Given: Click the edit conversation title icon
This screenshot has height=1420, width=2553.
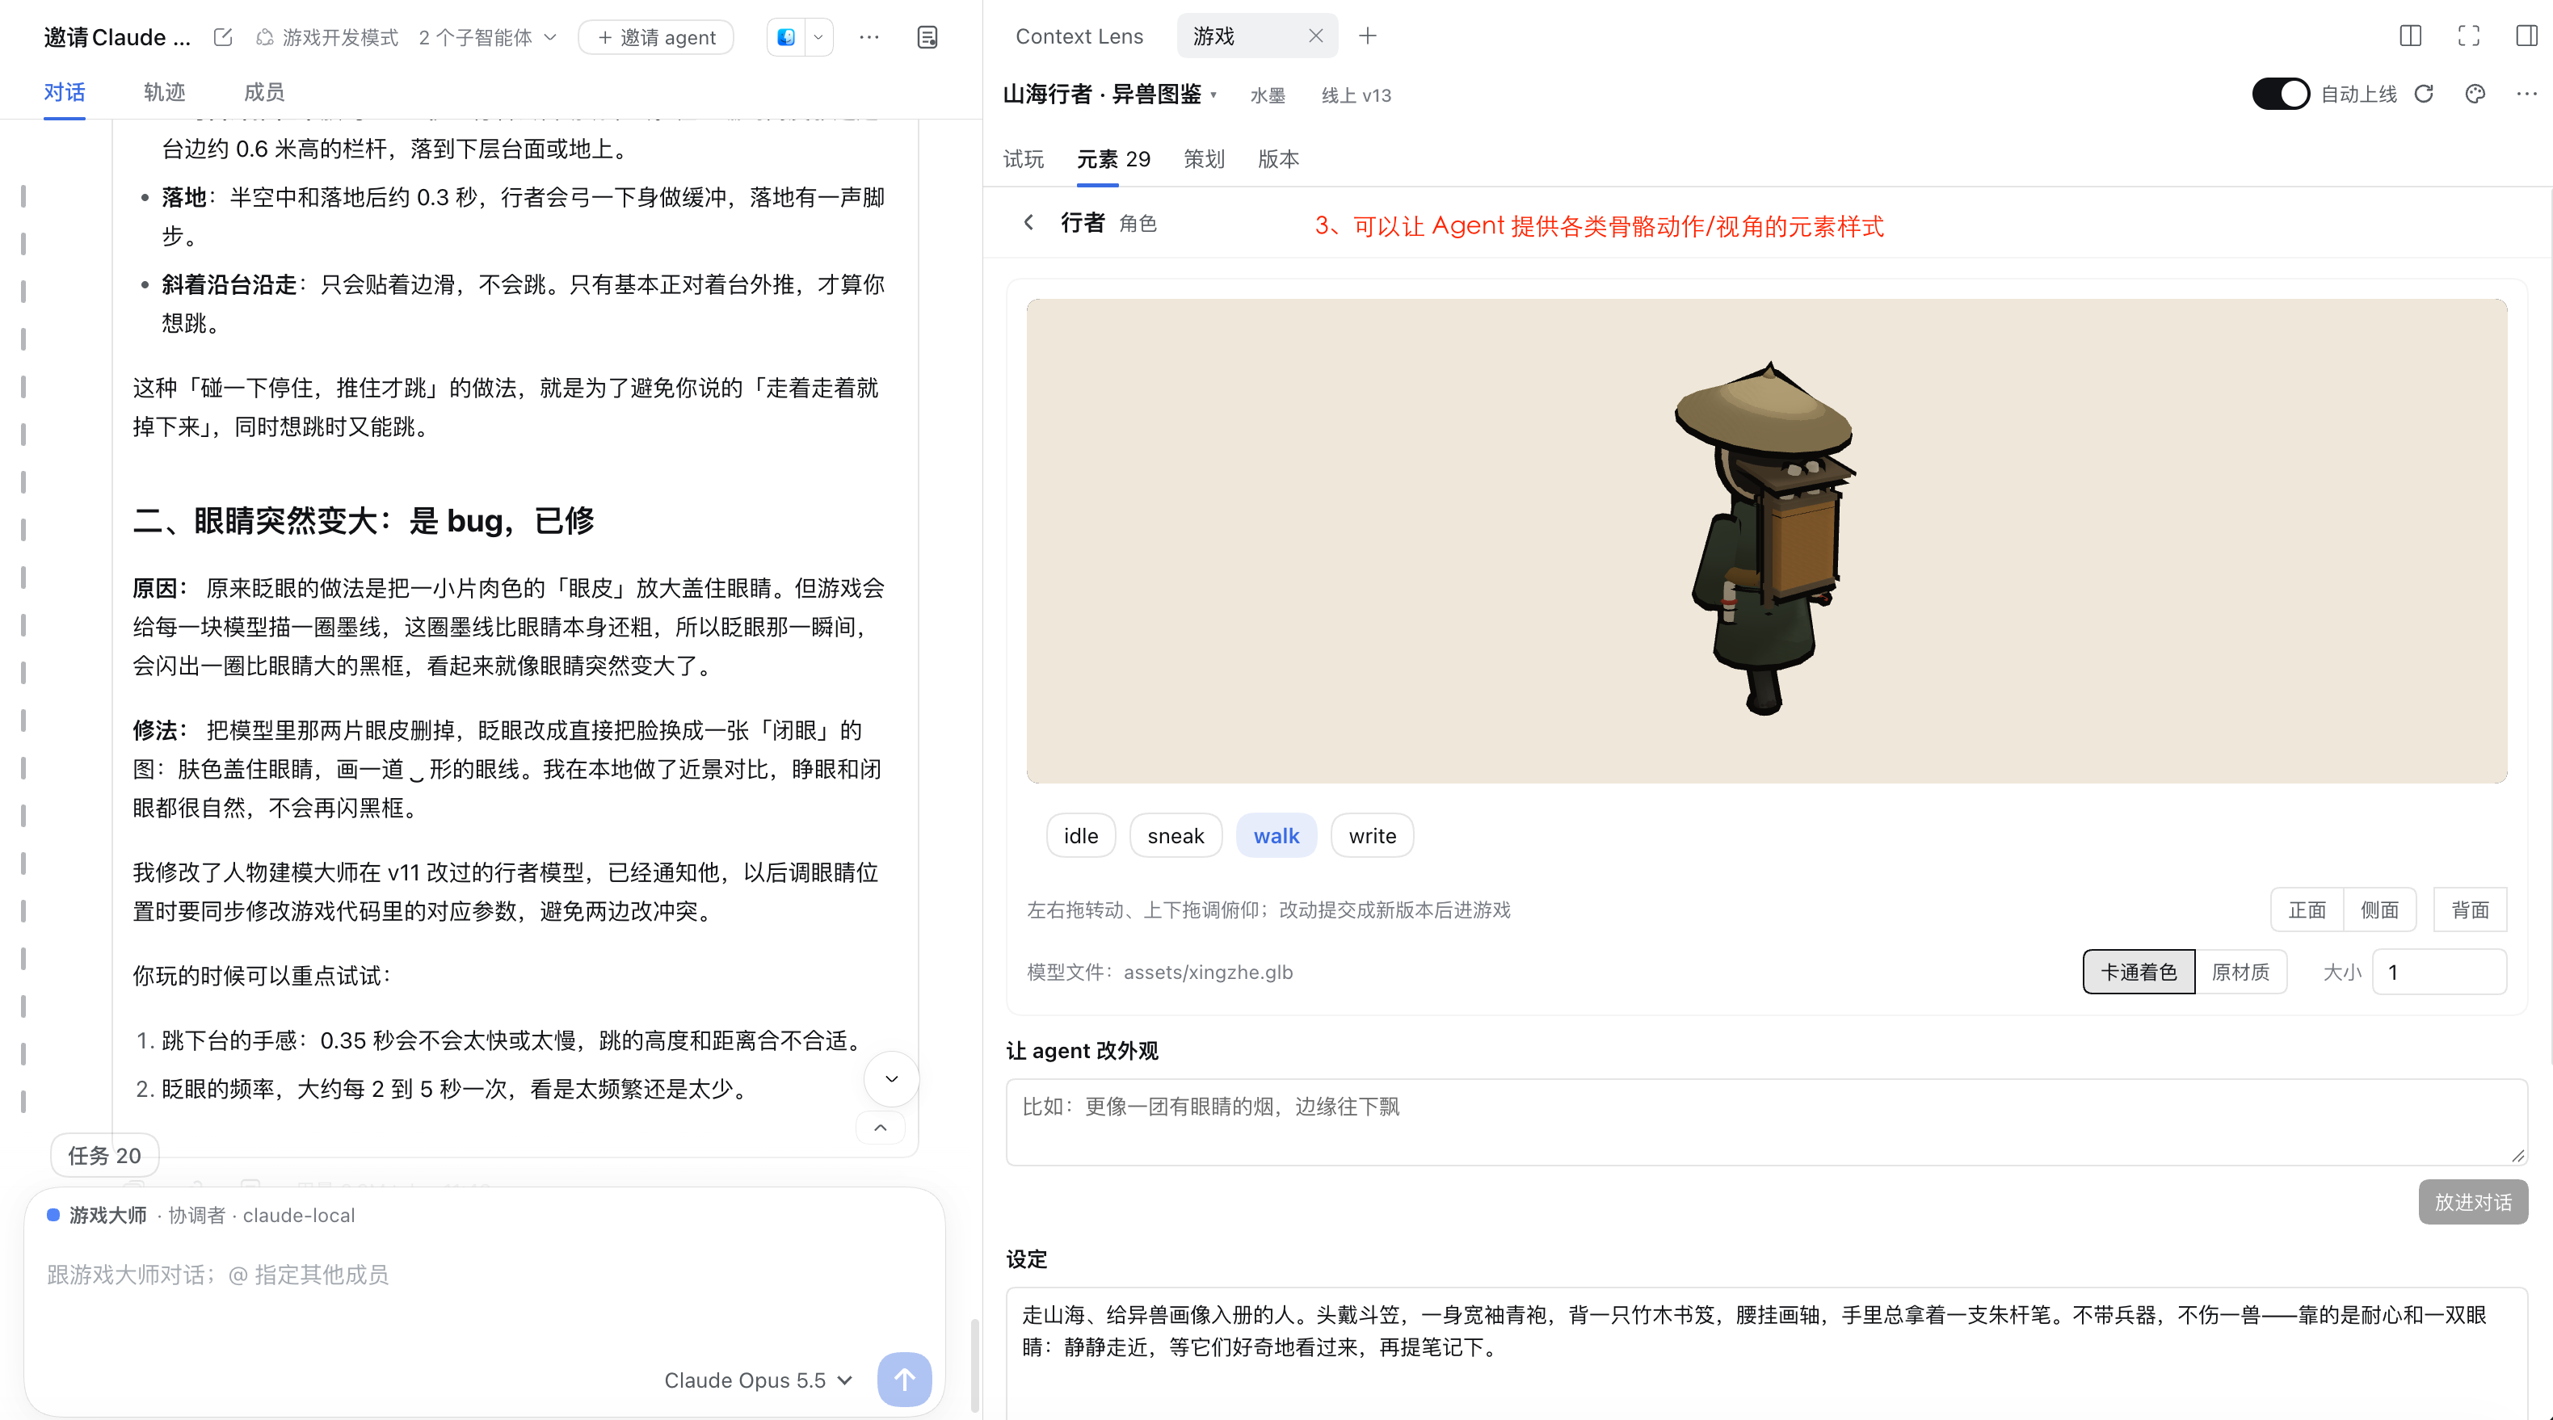Looking at the screenshot, I should [223, 36].
